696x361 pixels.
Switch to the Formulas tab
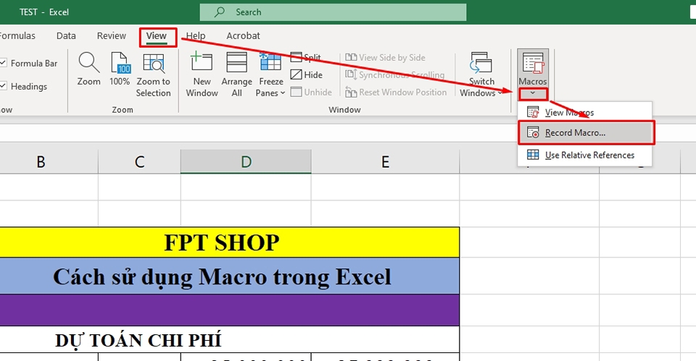click(17, 36)
